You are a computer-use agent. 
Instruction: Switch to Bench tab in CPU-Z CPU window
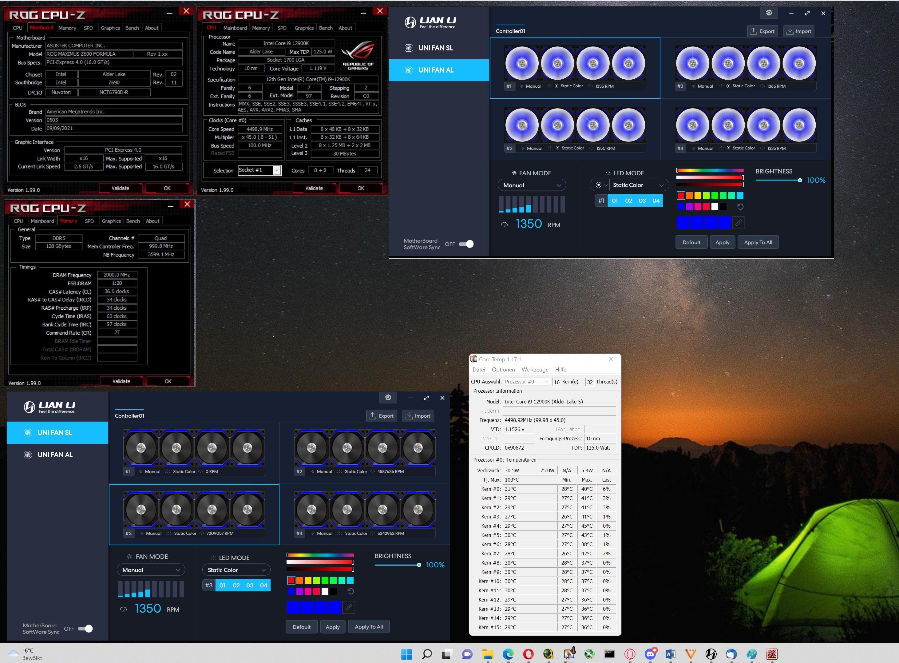click(326, 28)
